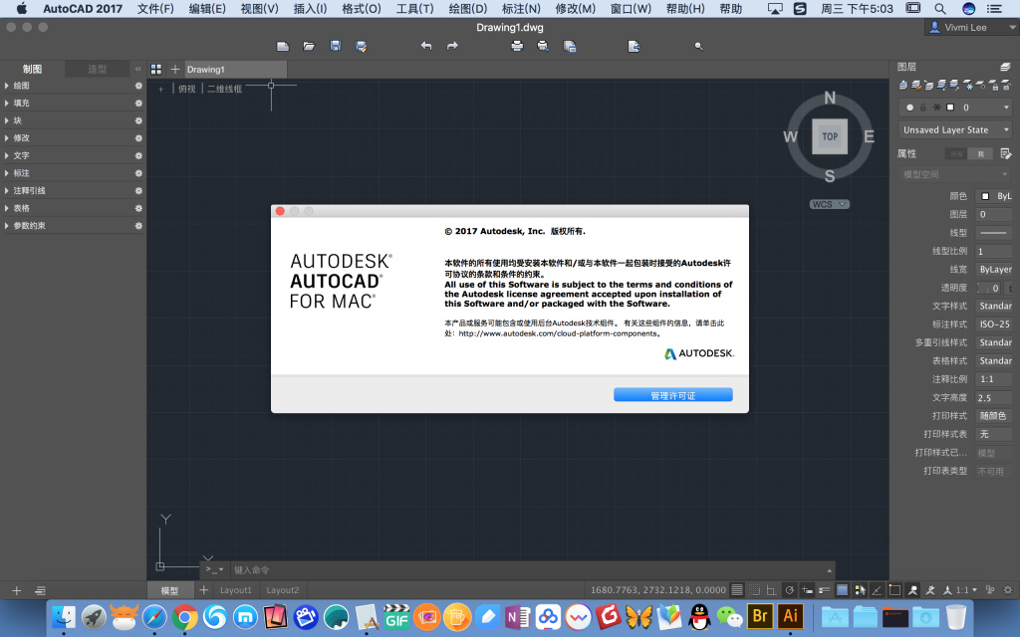
Task: Add a new layout with plus button
Action: click(x=203, y=590)
